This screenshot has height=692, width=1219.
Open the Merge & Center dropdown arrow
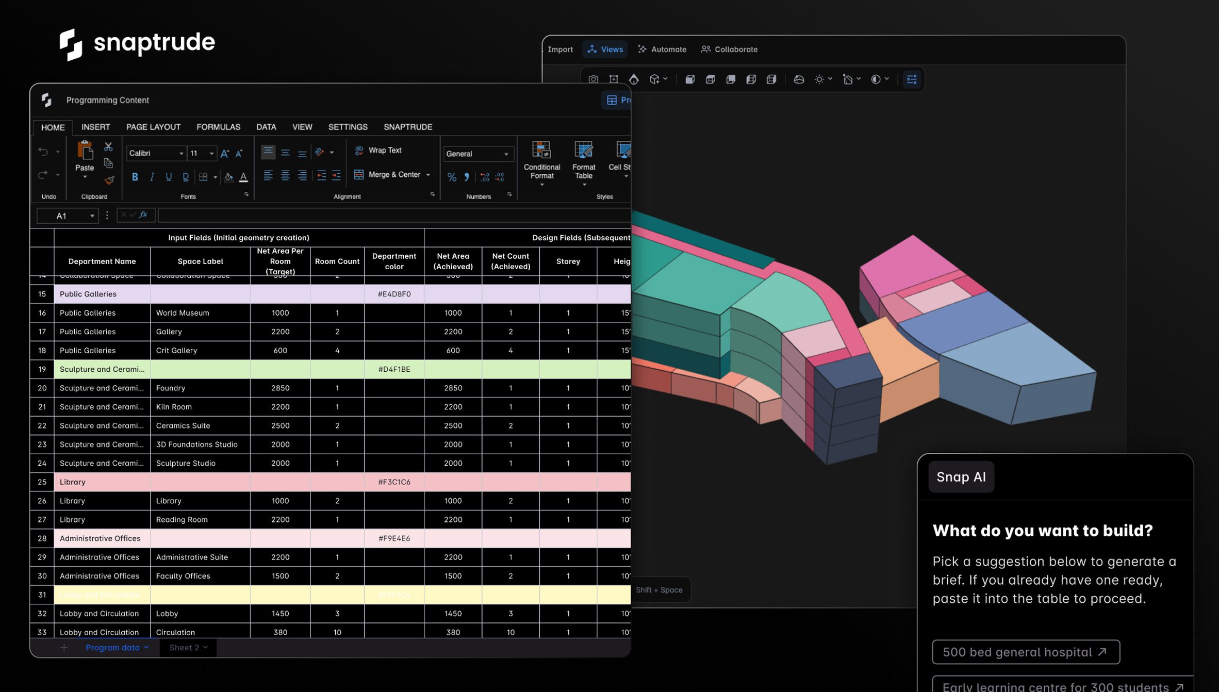(x=428, y=175)
